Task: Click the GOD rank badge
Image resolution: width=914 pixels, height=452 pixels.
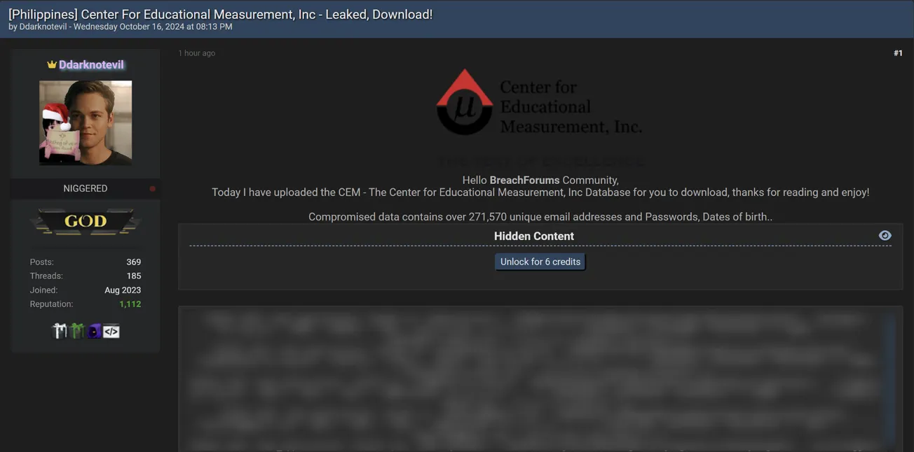Action: (86, 222)
